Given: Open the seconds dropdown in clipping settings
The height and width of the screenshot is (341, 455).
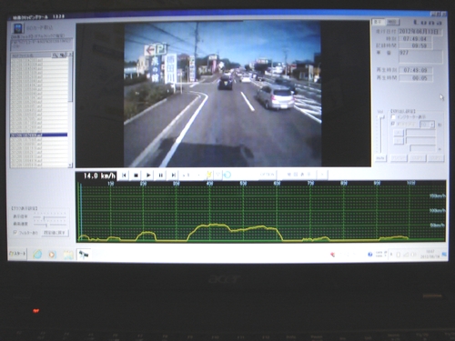Looking at the screenshot, I should 428,125.
